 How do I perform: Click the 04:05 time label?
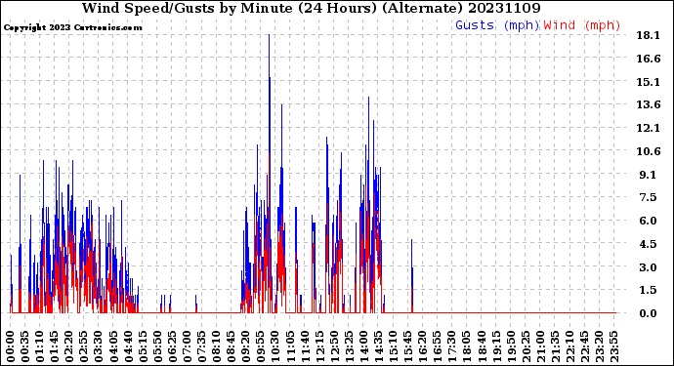point(114,346)
